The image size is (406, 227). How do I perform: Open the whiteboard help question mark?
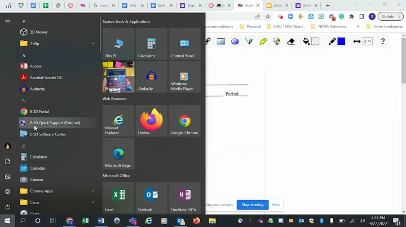coord(383,41)
